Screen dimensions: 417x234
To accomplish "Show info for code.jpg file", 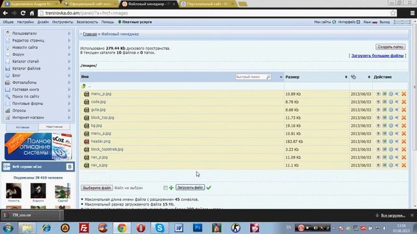I will [391, 102].
